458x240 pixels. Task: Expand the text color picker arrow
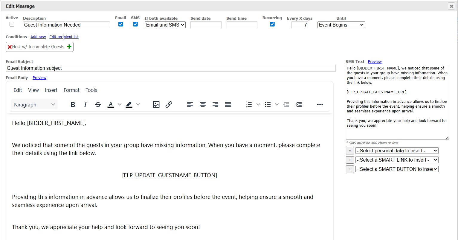point(120,105)
